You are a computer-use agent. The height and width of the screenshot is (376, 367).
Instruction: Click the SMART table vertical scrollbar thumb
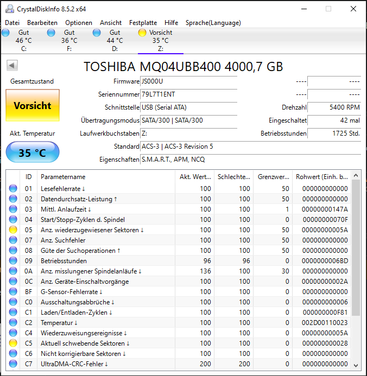coord(356,248)
